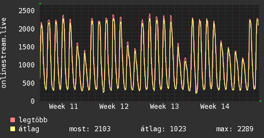Viewport: 264px width, 138px height.
Task: Click the yellow átlag legend label
Action: (x=29, y=129)
